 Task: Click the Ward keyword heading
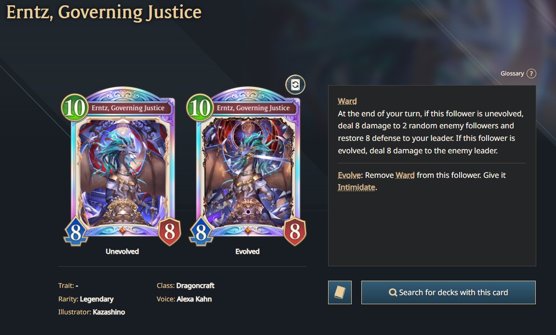[x=347, y=101]
